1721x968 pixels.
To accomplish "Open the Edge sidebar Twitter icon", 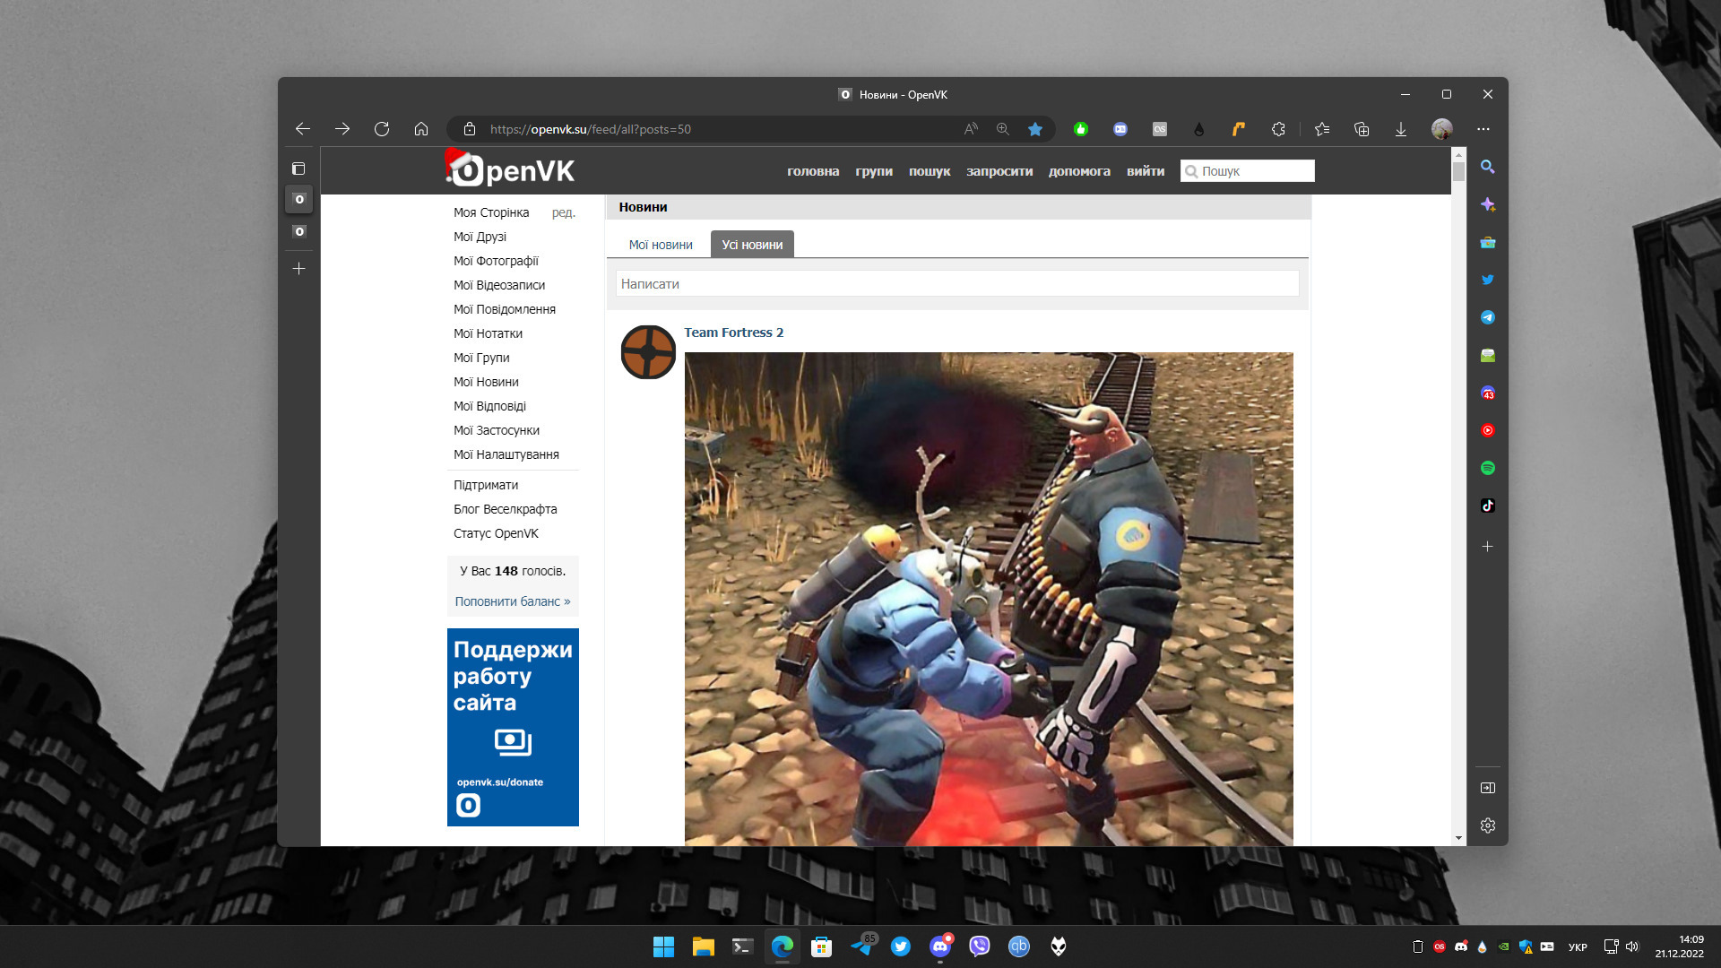I will (x=1488, y=280).
